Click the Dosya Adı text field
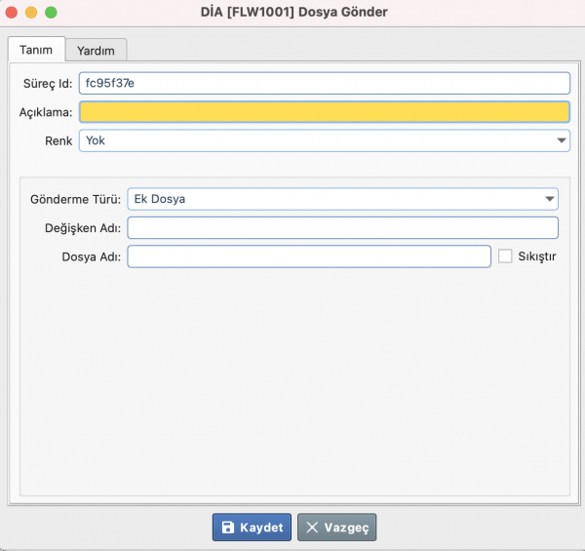Viewport: 585px width, 551px height. (309, 256)
